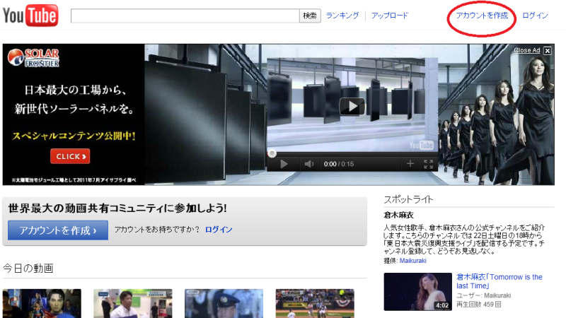
Task: Click アカウントを作成 link in top right
Action: point(482,16)
